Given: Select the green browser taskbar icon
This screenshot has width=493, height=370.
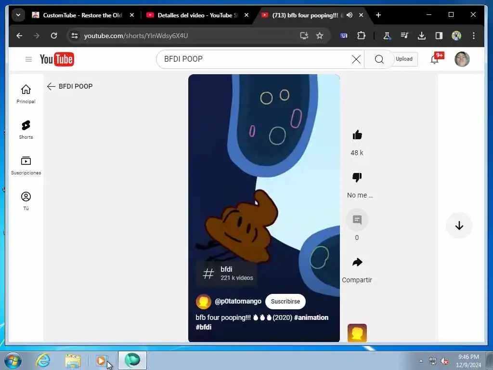Looking at the screenshot, I should click(132, 360).
